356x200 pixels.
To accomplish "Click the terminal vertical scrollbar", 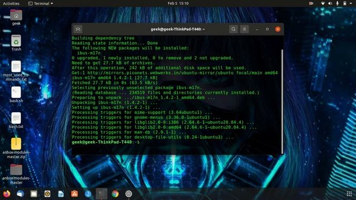I will (x=282, y=102).
